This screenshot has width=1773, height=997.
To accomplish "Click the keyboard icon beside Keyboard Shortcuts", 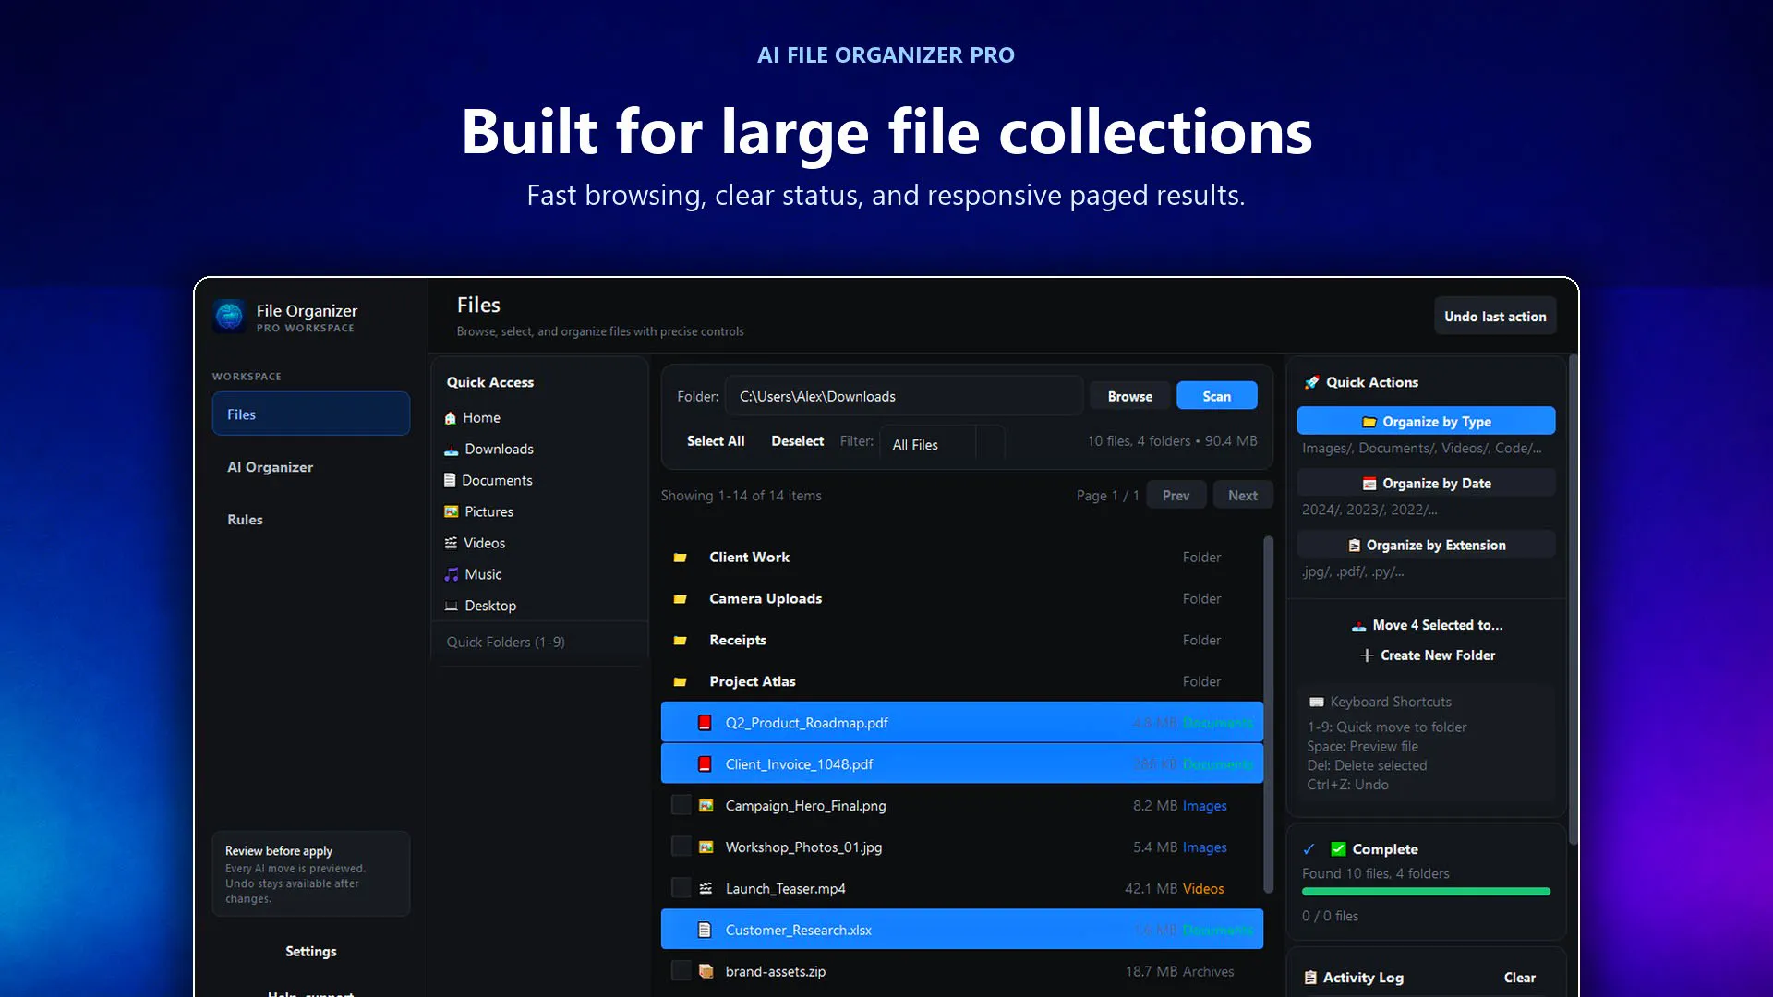I will (1317, 703).
